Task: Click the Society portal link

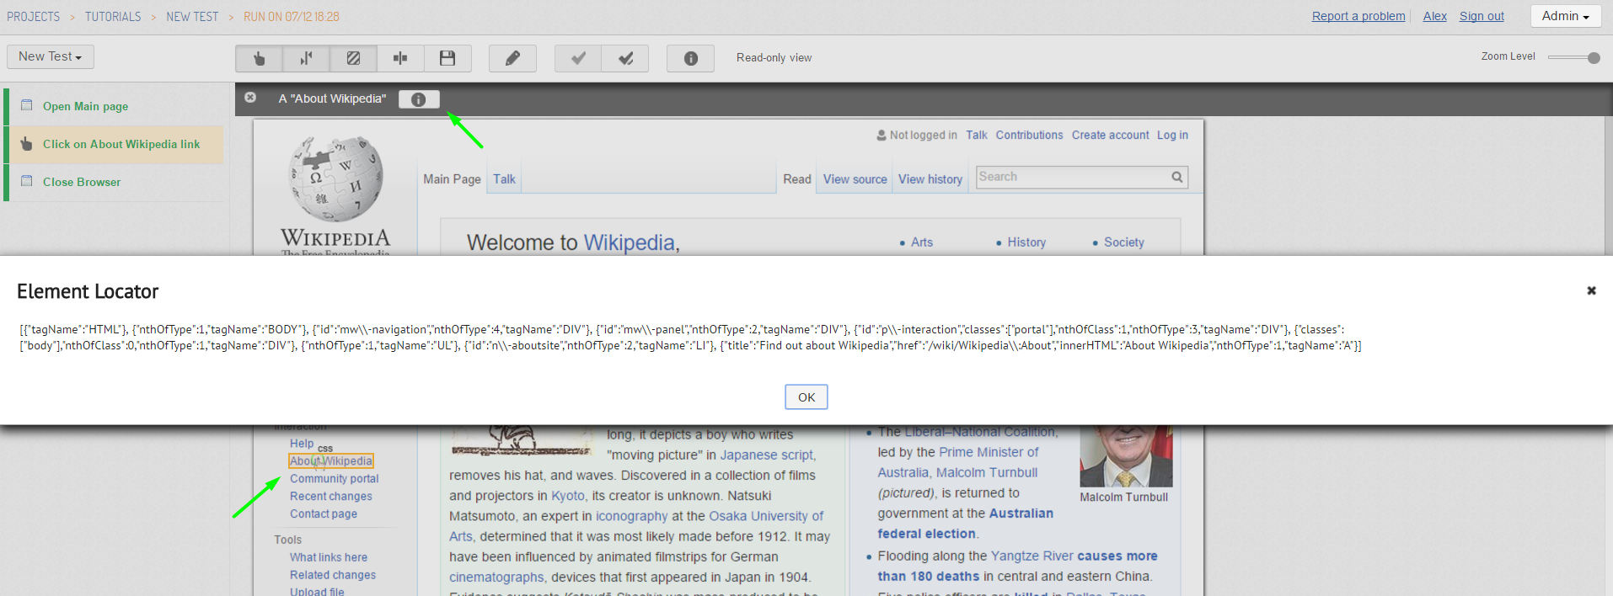Action: (1124, 242)
